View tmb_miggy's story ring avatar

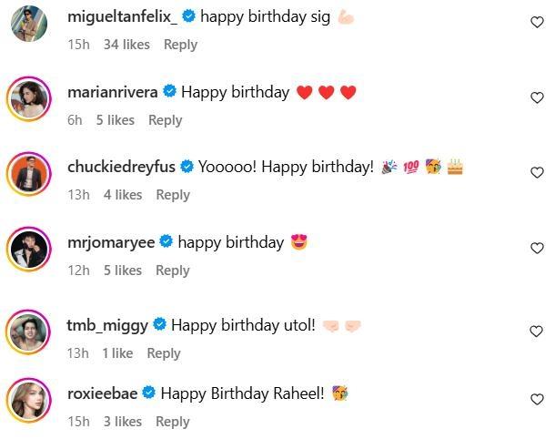point(28,332)
